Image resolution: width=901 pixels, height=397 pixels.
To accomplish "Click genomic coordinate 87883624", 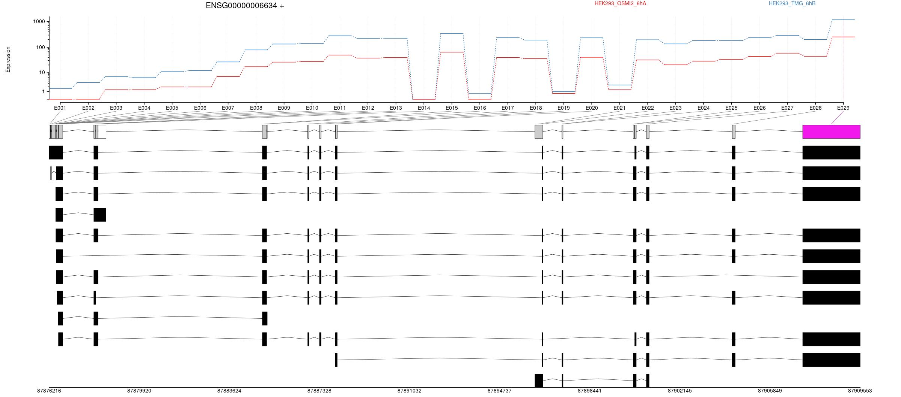I will click(229, 391).
